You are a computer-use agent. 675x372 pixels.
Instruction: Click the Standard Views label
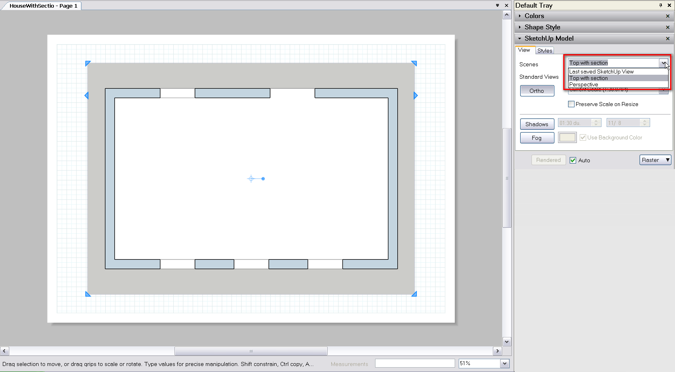pyautogui.click(x=539, y=77)
